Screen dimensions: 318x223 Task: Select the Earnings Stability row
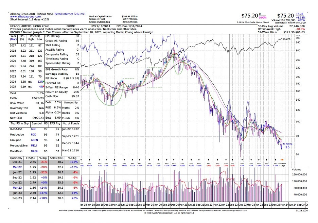pyautogui.click(x=62, y=74)
